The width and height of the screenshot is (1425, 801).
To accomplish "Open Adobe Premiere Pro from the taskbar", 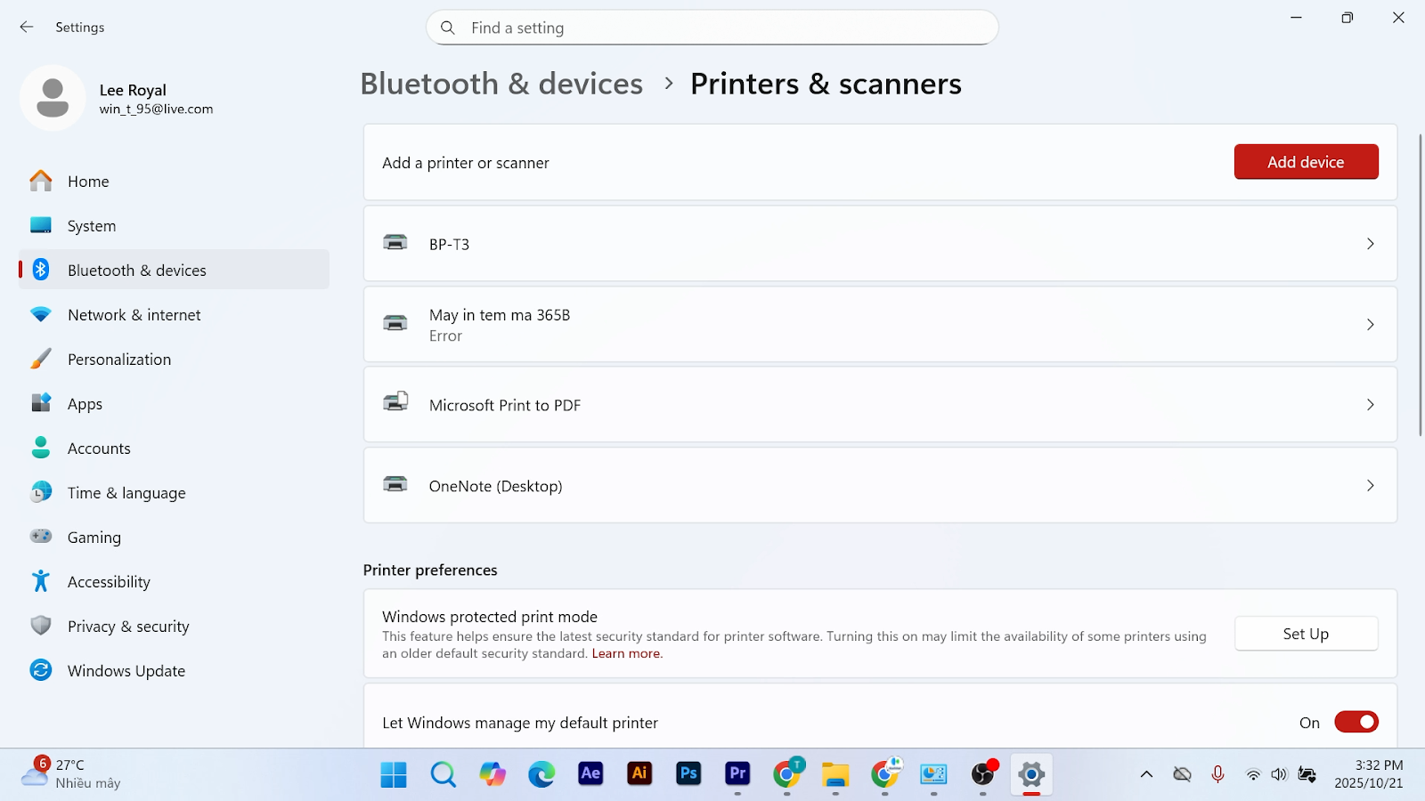I will coord(737,774).
